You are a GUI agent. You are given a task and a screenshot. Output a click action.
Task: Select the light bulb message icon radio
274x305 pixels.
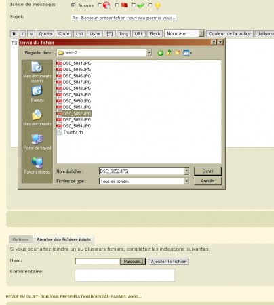(x=150, y=5)
